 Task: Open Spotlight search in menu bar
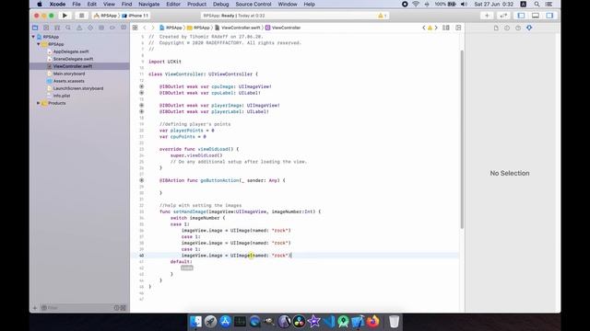pos(537,4)
